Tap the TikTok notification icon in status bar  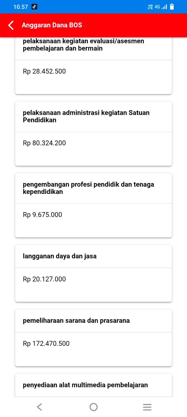coord(34,7)
